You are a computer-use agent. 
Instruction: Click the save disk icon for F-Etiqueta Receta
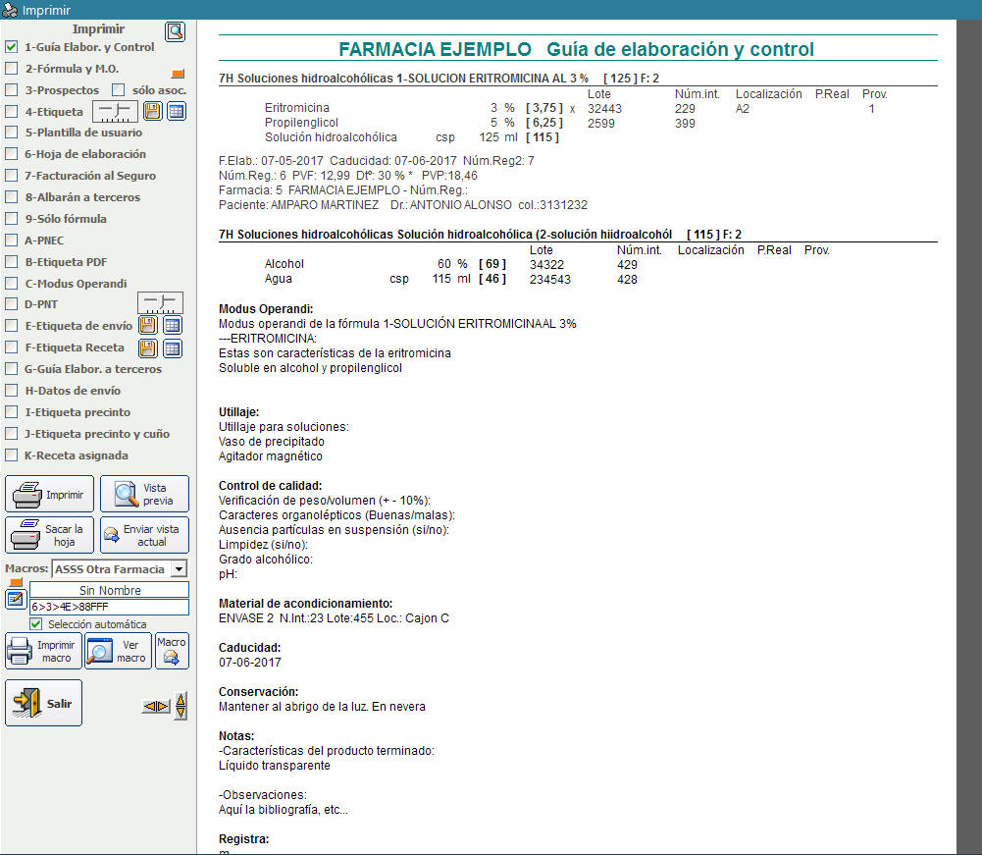[148, 348]
